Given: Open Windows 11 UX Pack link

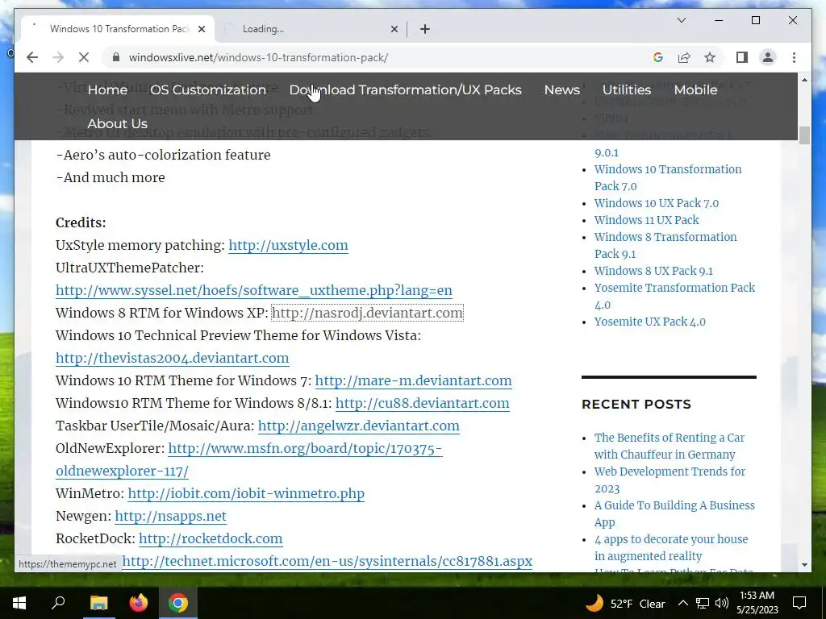Looking at the screenshot, I should click(x=646, y=220).
